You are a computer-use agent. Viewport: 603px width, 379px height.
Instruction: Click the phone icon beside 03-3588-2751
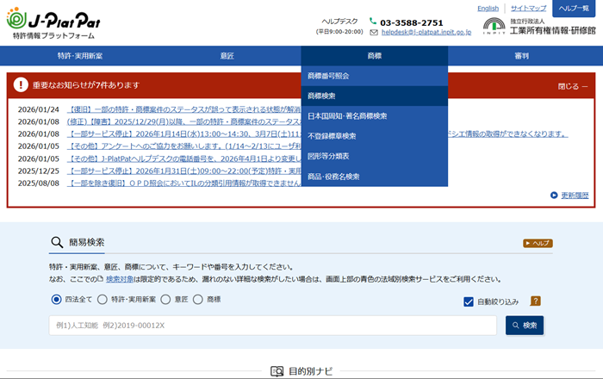click(373, 21)
